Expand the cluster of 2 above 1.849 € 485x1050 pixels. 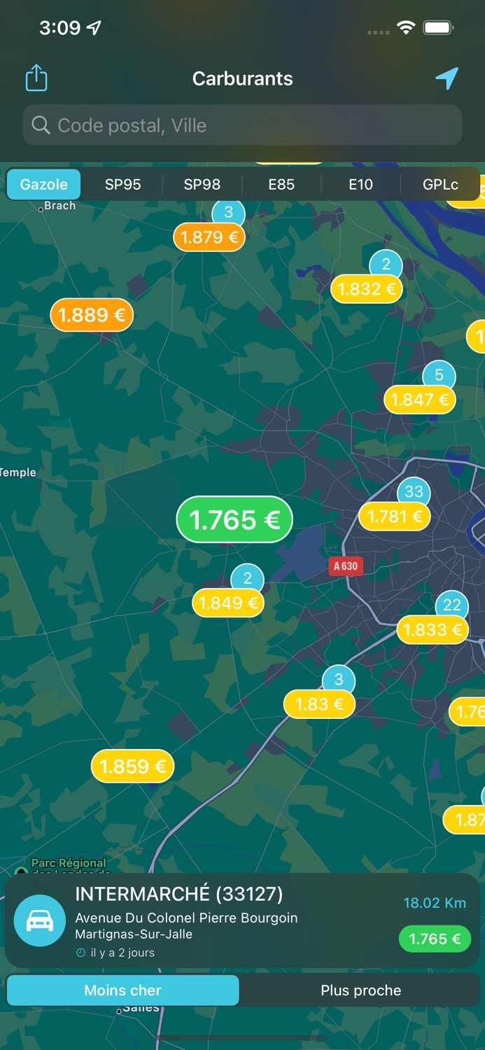[x=247, y=578]
